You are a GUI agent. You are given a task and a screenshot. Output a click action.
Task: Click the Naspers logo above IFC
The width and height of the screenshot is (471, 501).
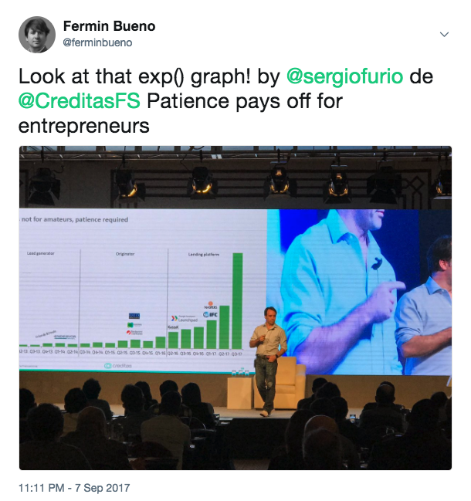pos(210,305)
